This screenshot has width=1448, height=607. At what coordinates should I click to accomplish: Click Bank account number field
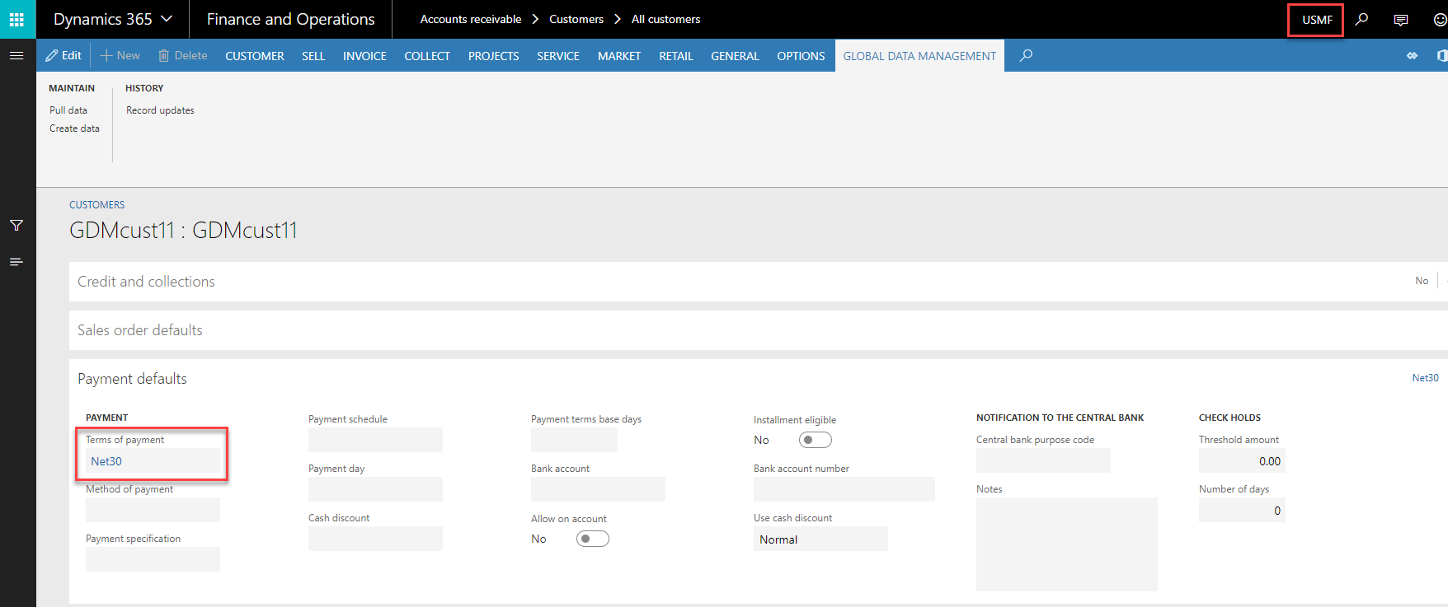tap(844, 489)
